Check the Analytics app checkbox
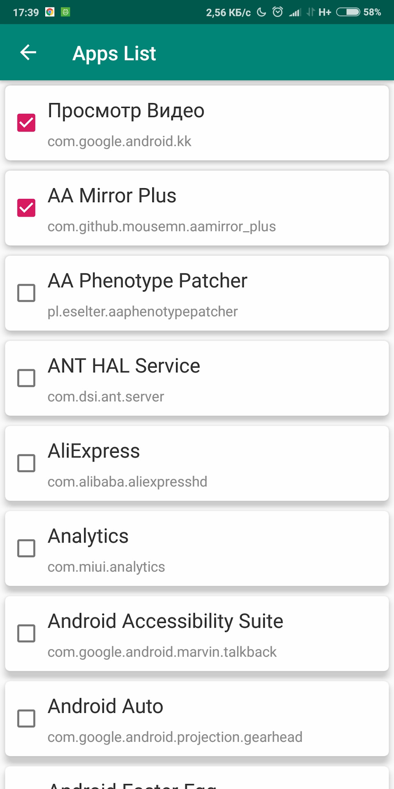The height and width of the screenshot is (789, 394). click(x=26, y=548)
